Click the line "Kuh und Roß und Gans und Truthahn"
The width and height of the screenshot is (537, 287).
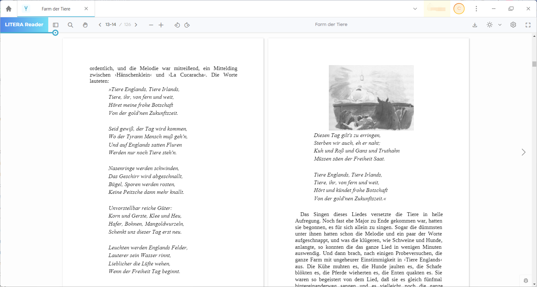357,151
